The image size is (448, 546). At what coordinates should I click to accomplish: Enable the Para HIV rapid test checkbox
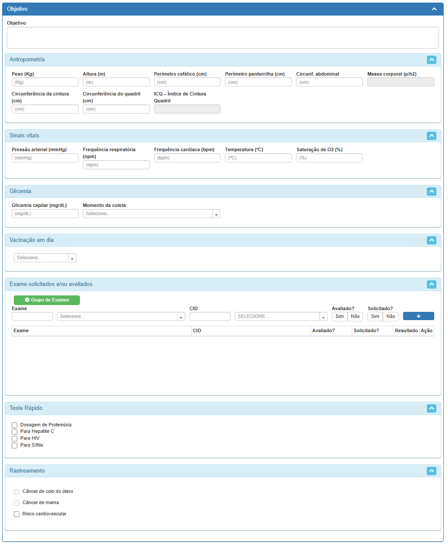(x=15, y=438)
